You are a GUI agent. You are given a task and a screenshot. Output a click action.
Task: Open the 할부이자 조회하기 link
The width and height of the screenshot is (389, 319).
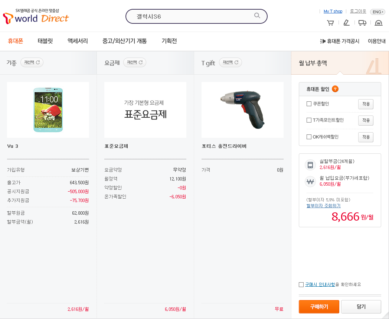(x=323, y=206)
